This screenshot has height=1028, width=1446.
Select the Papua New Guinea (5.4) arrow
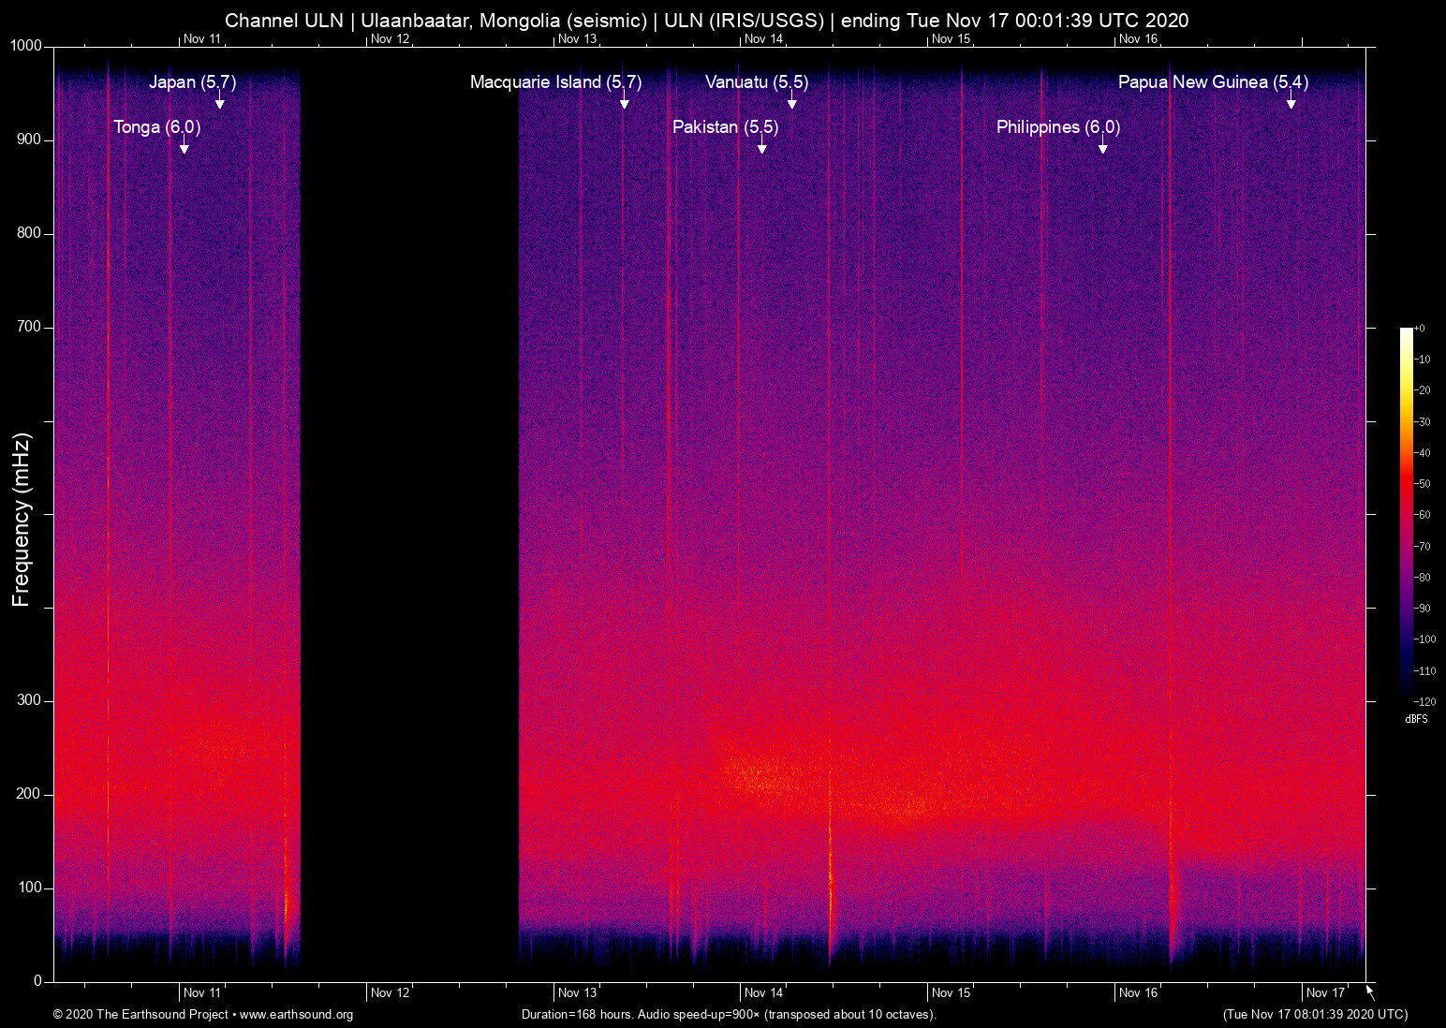pyautogui.click(x=1292, y=105)
